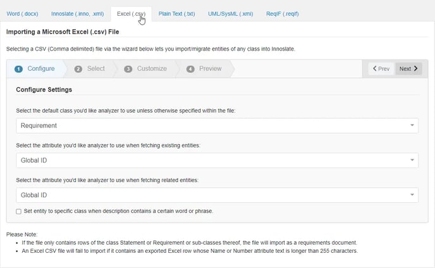
Task: Click the note about requirements document import
Action: pos(189,243)
